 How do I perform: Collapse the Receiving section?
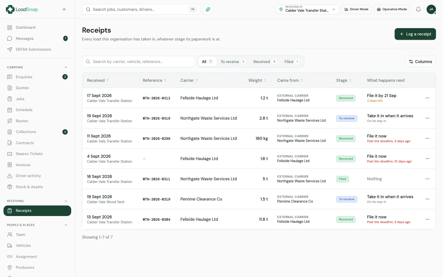tap(66, 201)
